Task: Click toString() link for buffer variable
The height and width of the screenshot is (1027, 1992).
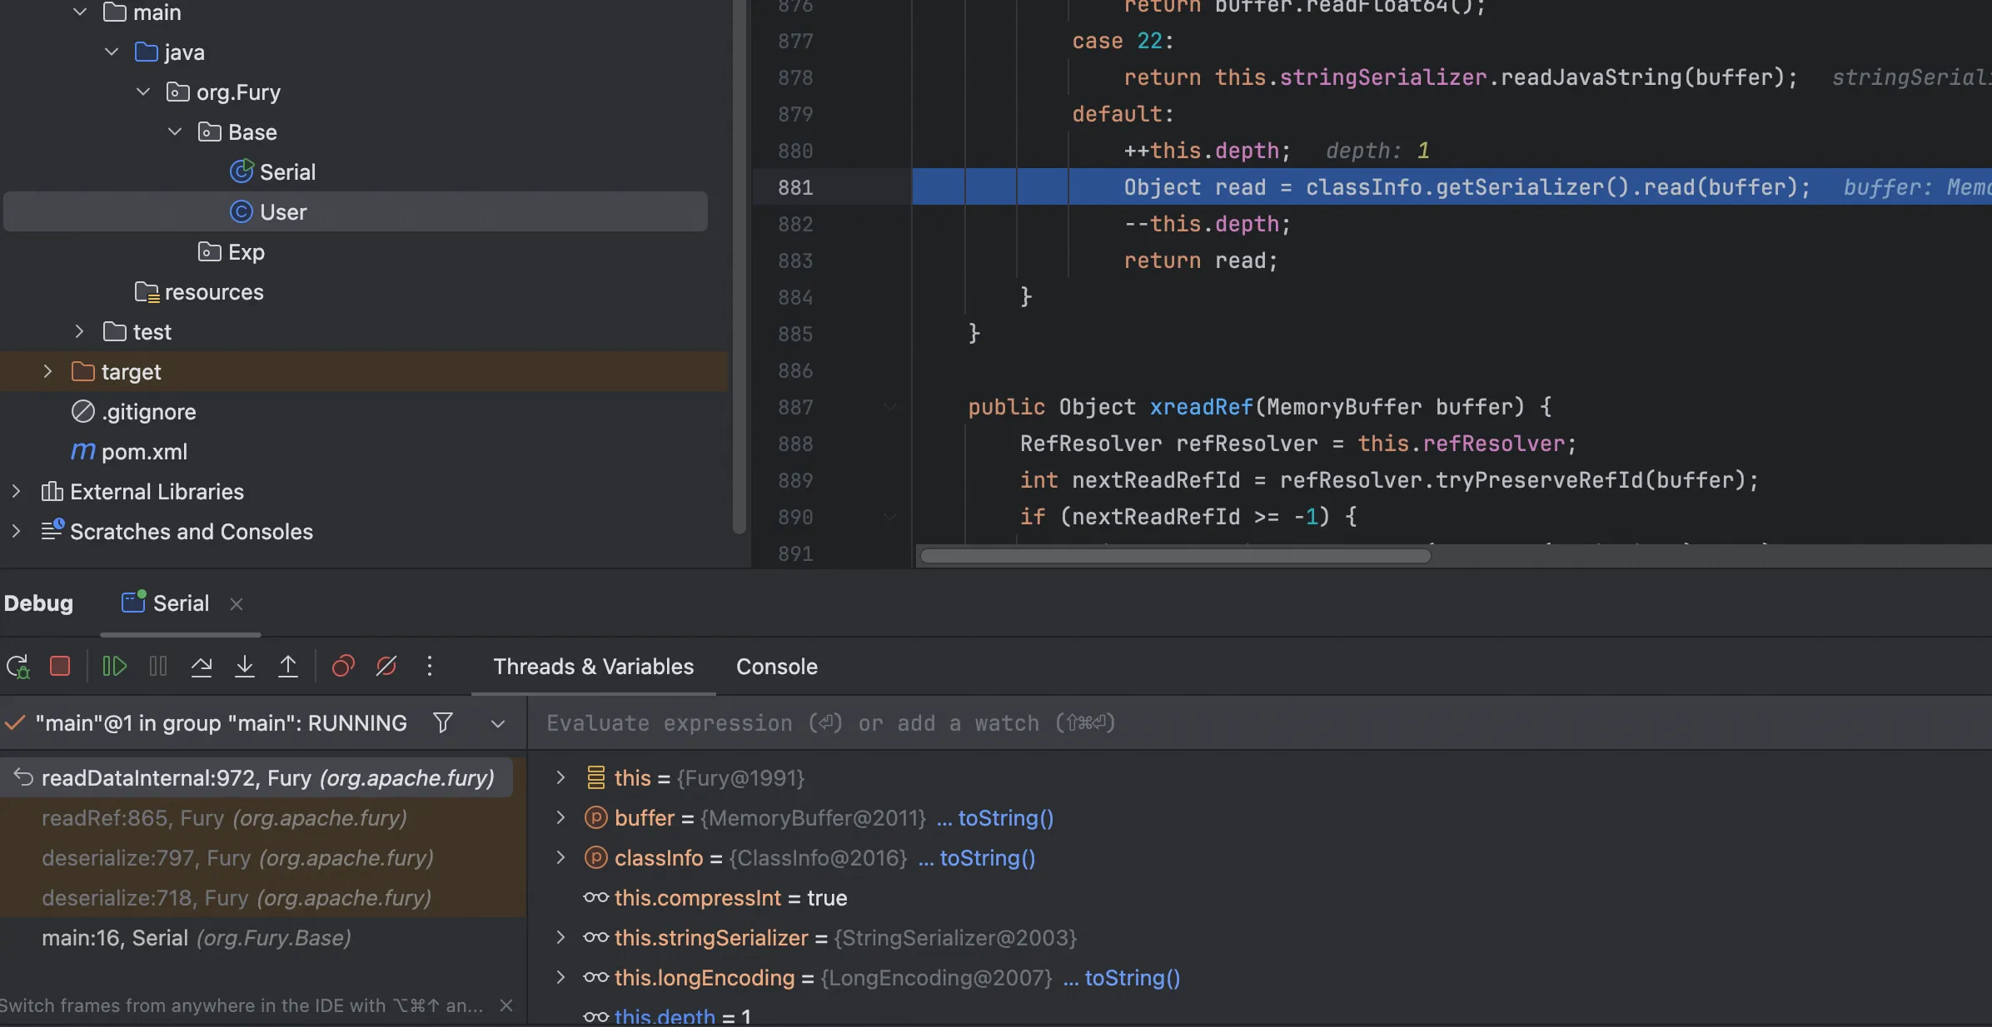Action: (x=1005, y=818)
